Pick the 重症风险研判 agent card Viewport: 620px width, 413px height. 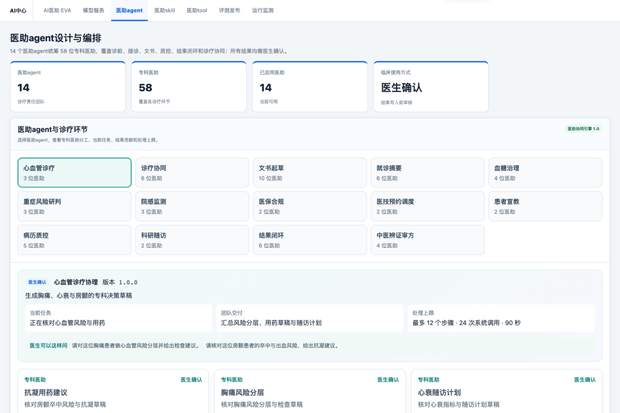(74, 206)
